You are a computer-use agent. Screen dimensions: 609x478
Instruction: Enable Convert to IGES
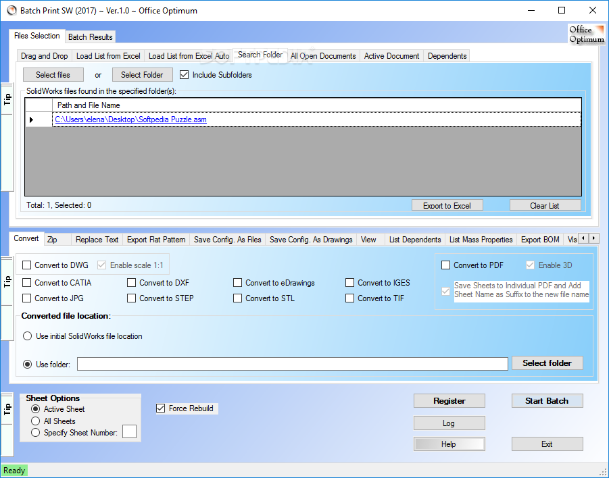tap(350, 282)
